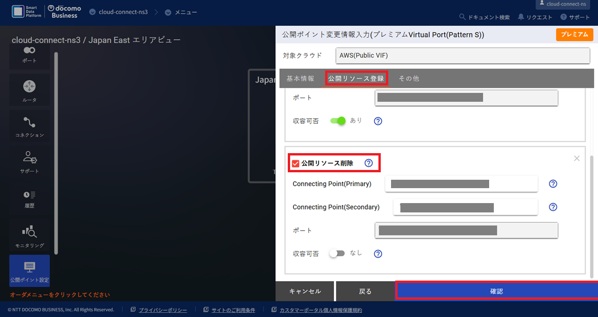The image size is (598, 317).
Task: Switch to the 基本情報 tab
Action: (x=301, y=78)
